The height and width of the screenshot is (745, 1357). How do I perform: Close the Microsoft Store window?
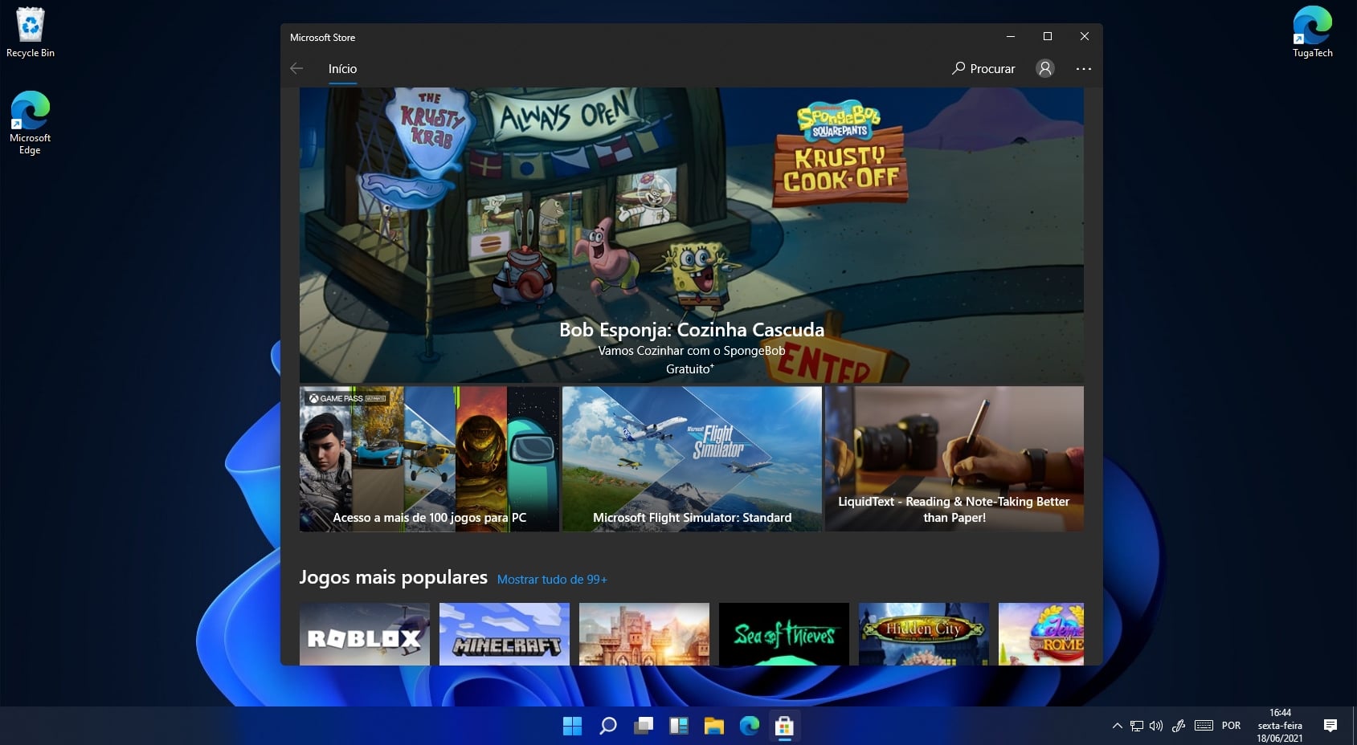coord(1085,36)
